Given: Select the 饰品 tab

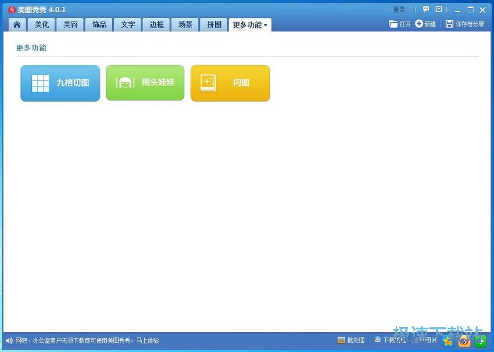Looking at the screenshot, I should [x=99, y=24].
